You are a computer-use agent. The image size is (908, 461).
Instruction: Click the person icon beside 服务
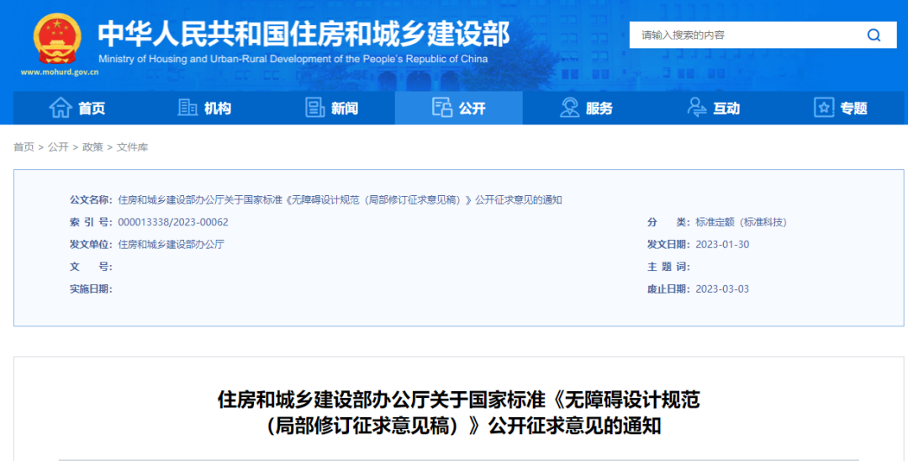(x=569, y=108)
